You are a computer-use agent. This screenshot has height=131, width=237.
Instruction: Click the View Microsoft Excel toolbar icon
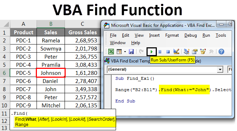111,52
